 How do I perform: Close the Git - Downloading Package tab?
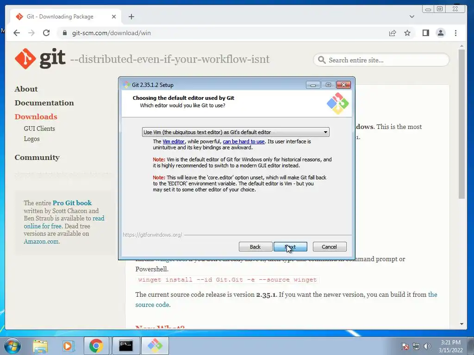click(x=114, y=17)
